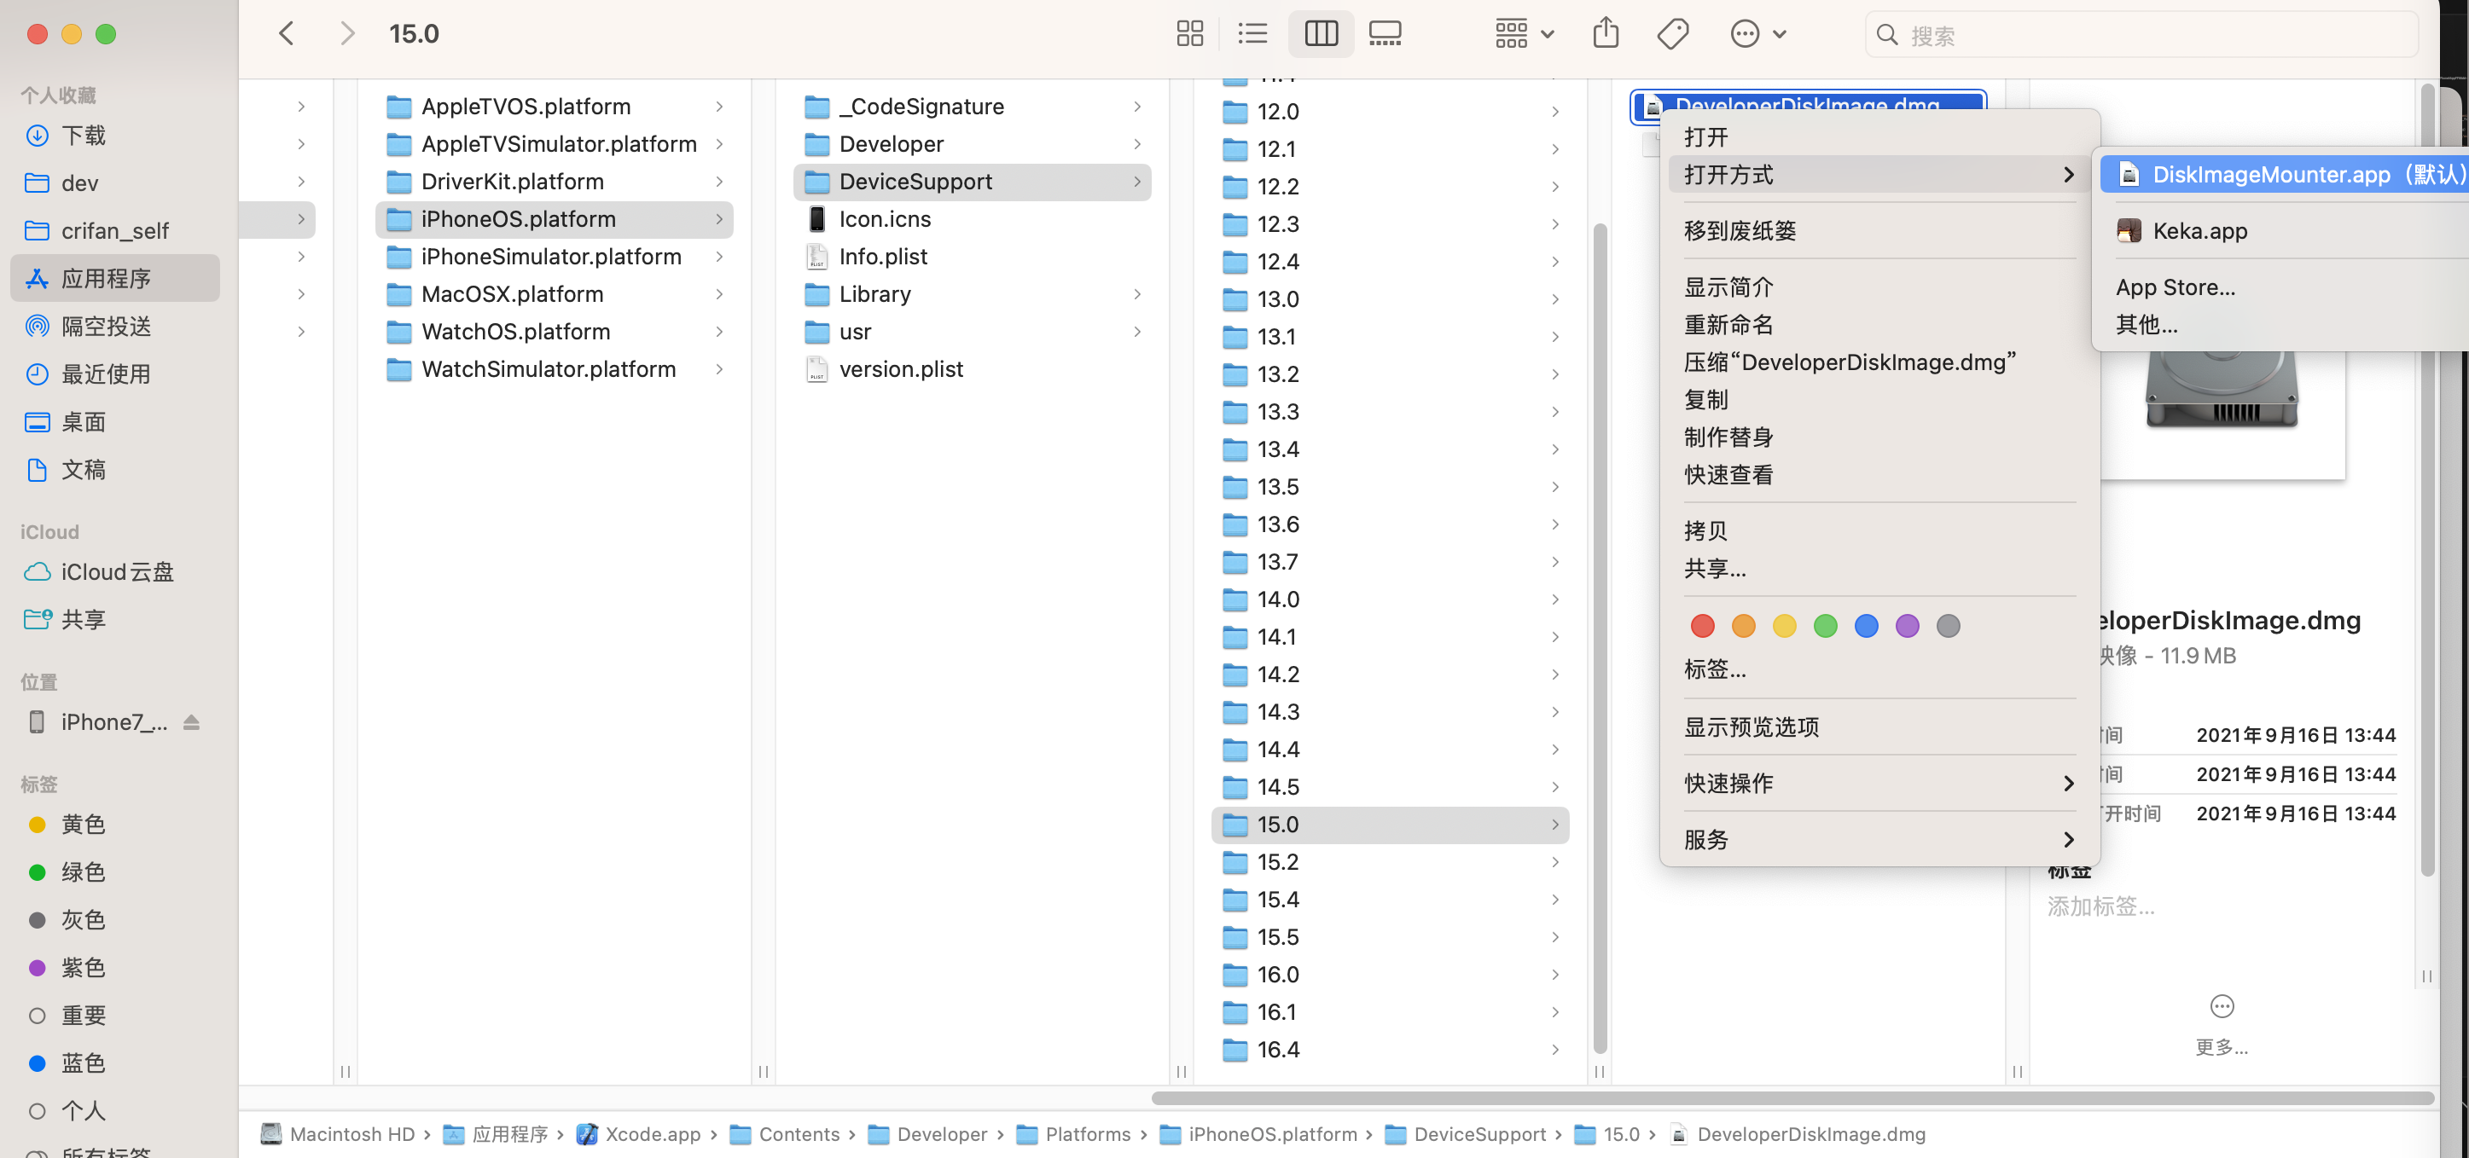Expand the 快速操作 submenu
Screen dimensions: 2469x1158
click(x=1879, y=784)
